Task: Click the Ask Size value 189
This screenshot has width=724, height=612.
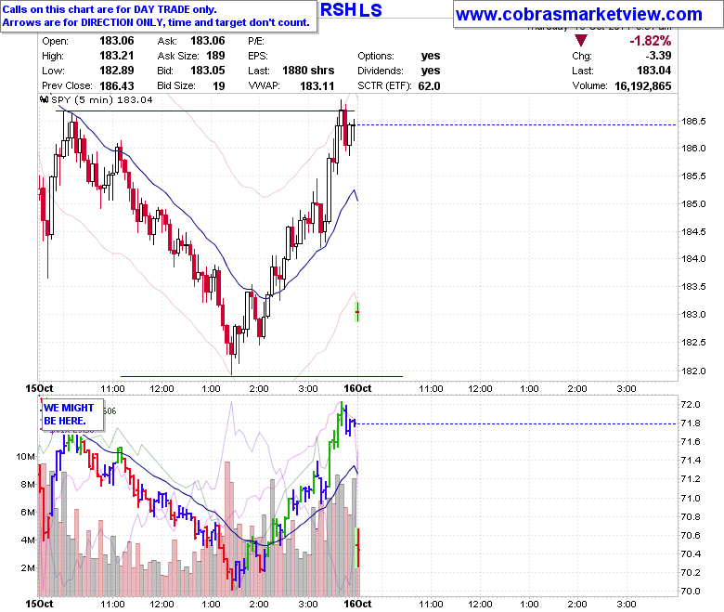Action: click(215, 56)
